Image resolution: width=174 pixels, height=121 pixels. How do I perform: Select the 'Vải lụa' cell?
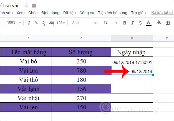(x=28, y=70)
